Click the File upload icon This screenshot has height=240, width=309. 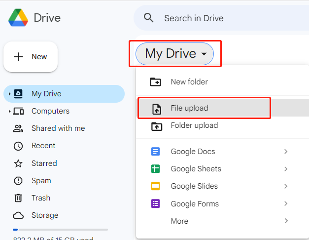tap(157, 109)
